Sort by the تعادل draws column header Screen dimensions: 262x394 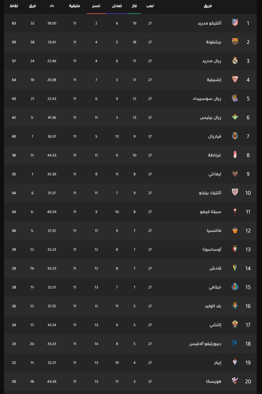coord(117,6)
